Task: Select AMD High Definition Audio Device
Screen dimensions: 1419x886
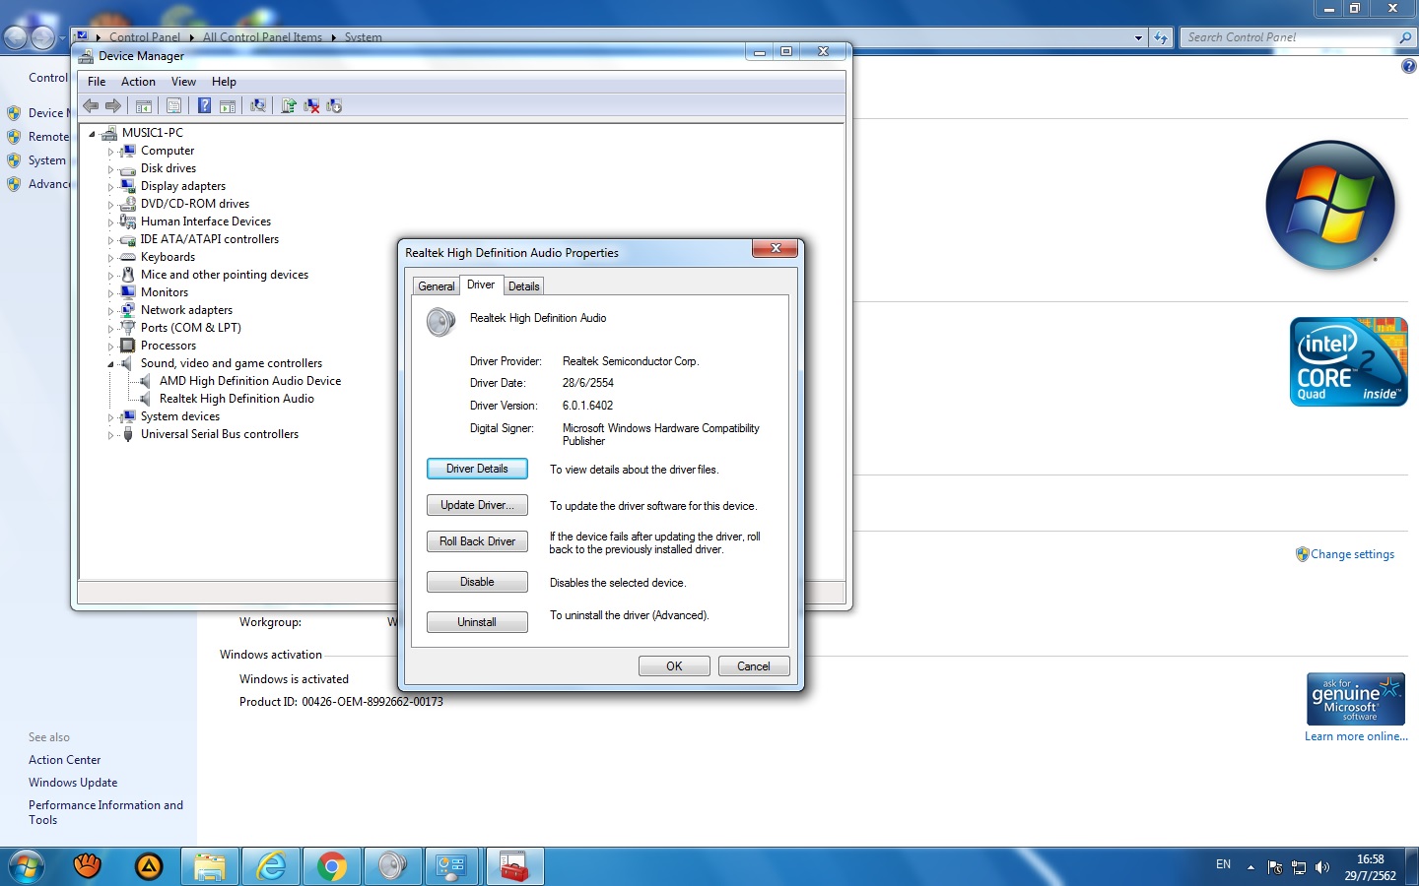Action: [250, 381]
